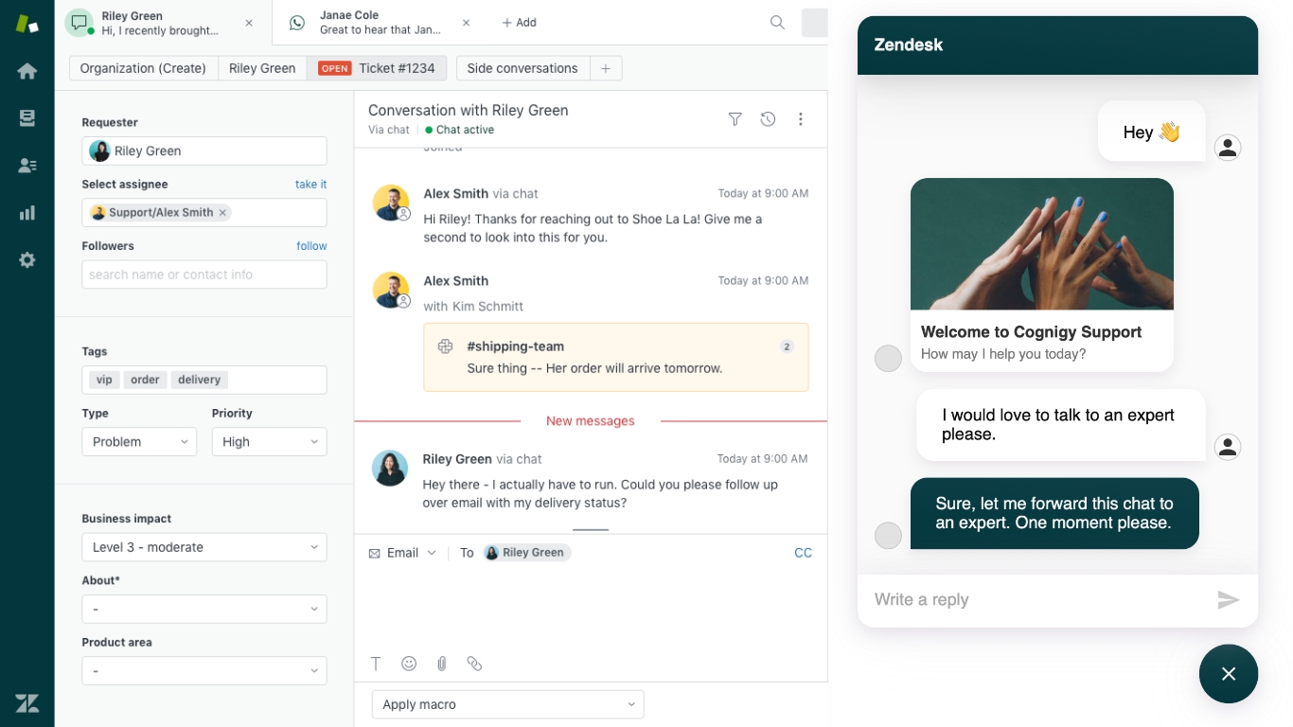Image resolution: width=1293 pixels, height=727 pixels.
Task: Open the Apply macro dropdown
Action: pyautogui.click(x=507, y=704)
